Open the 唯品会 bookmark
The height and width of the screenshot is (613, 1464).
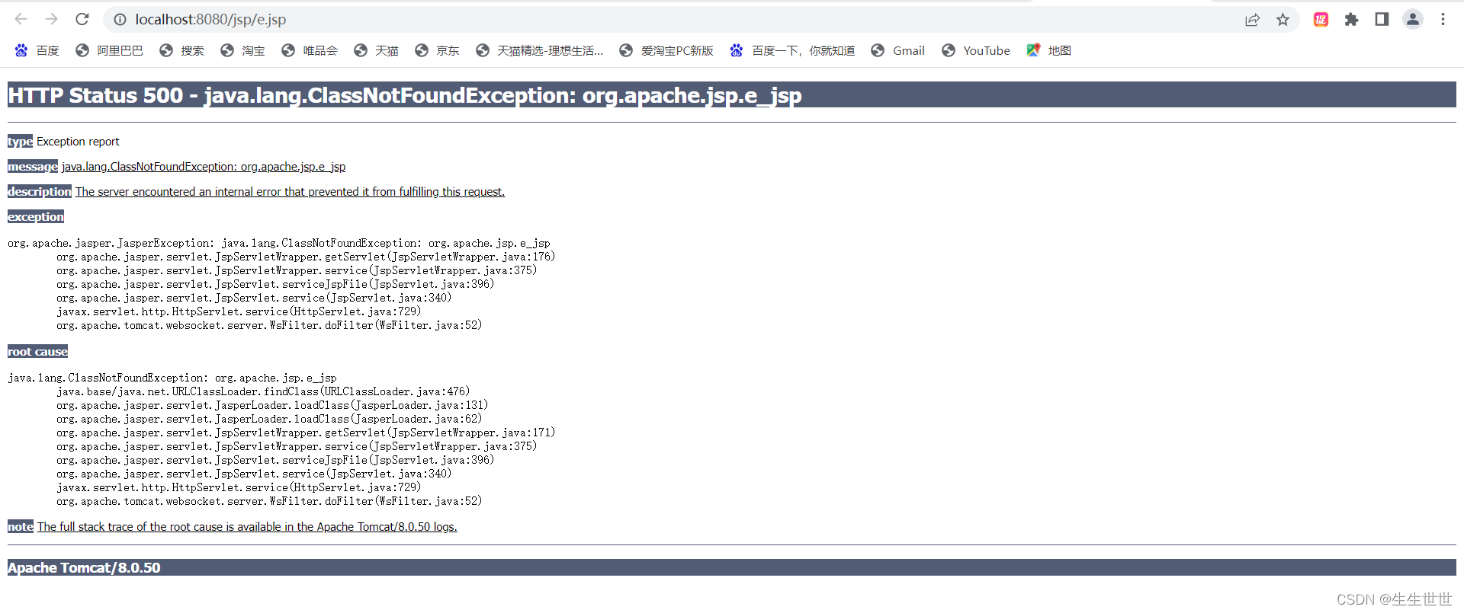310,50
